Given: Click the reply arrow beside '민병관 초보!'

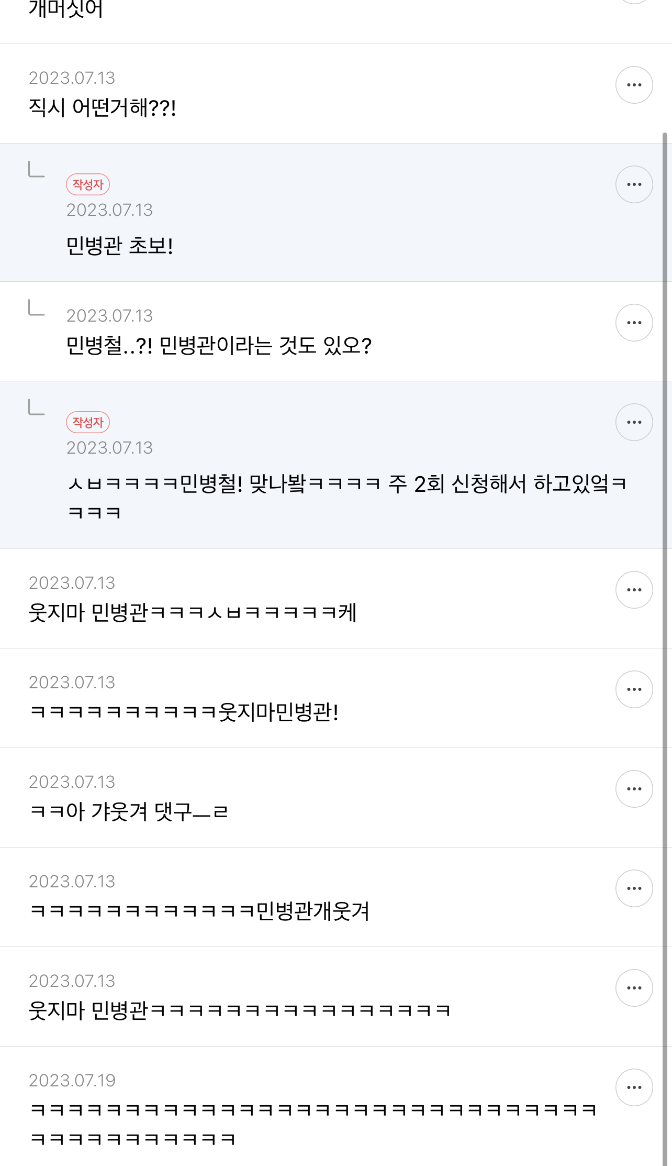Looking at the screenshot, I should [x=36, y=170].
